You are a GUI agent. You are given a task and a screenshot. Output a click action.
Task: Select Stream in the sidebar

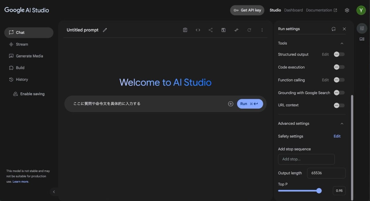[29, 44]
